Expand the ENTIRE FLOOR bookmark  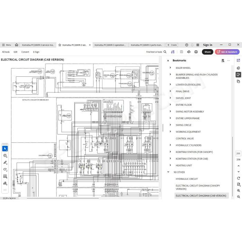[x=170, y=104]
